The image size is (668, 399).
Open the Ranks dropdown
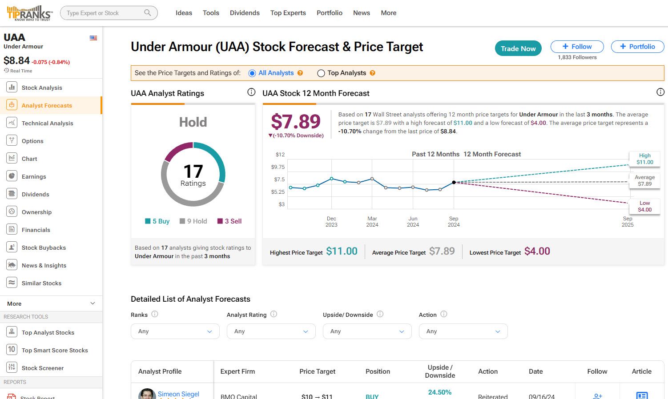tap(175, 331)
